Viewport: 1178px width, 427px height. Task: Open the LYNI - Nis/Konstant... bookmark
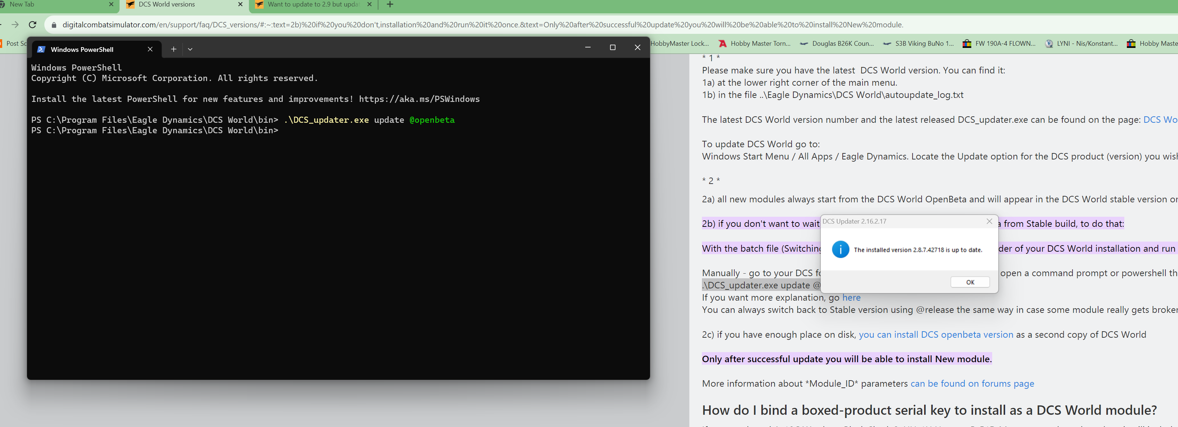pyautogui.click(x=1081, y=44)
